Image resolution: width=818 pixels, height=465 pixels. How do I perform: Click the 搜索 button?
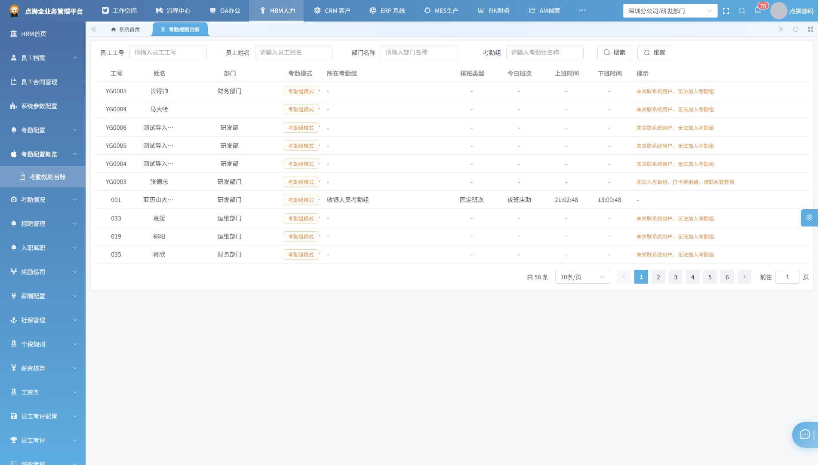click(x=615, y=52)
